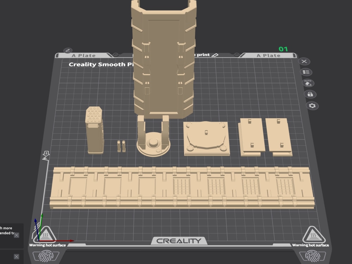
Task: Click the green plate number 01
Action: pyautogui.click(x=283, y=49)
